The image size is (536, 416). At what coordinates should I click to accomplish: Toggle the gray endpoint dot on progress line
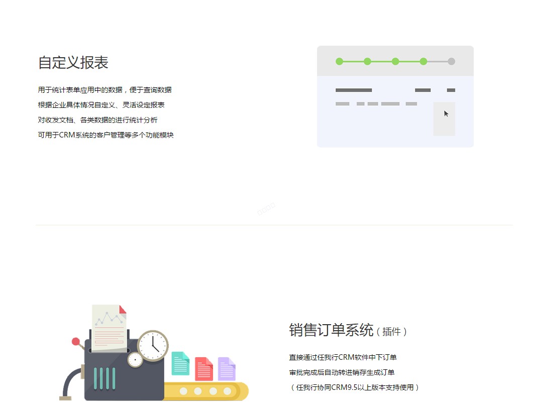click(451, 61)
